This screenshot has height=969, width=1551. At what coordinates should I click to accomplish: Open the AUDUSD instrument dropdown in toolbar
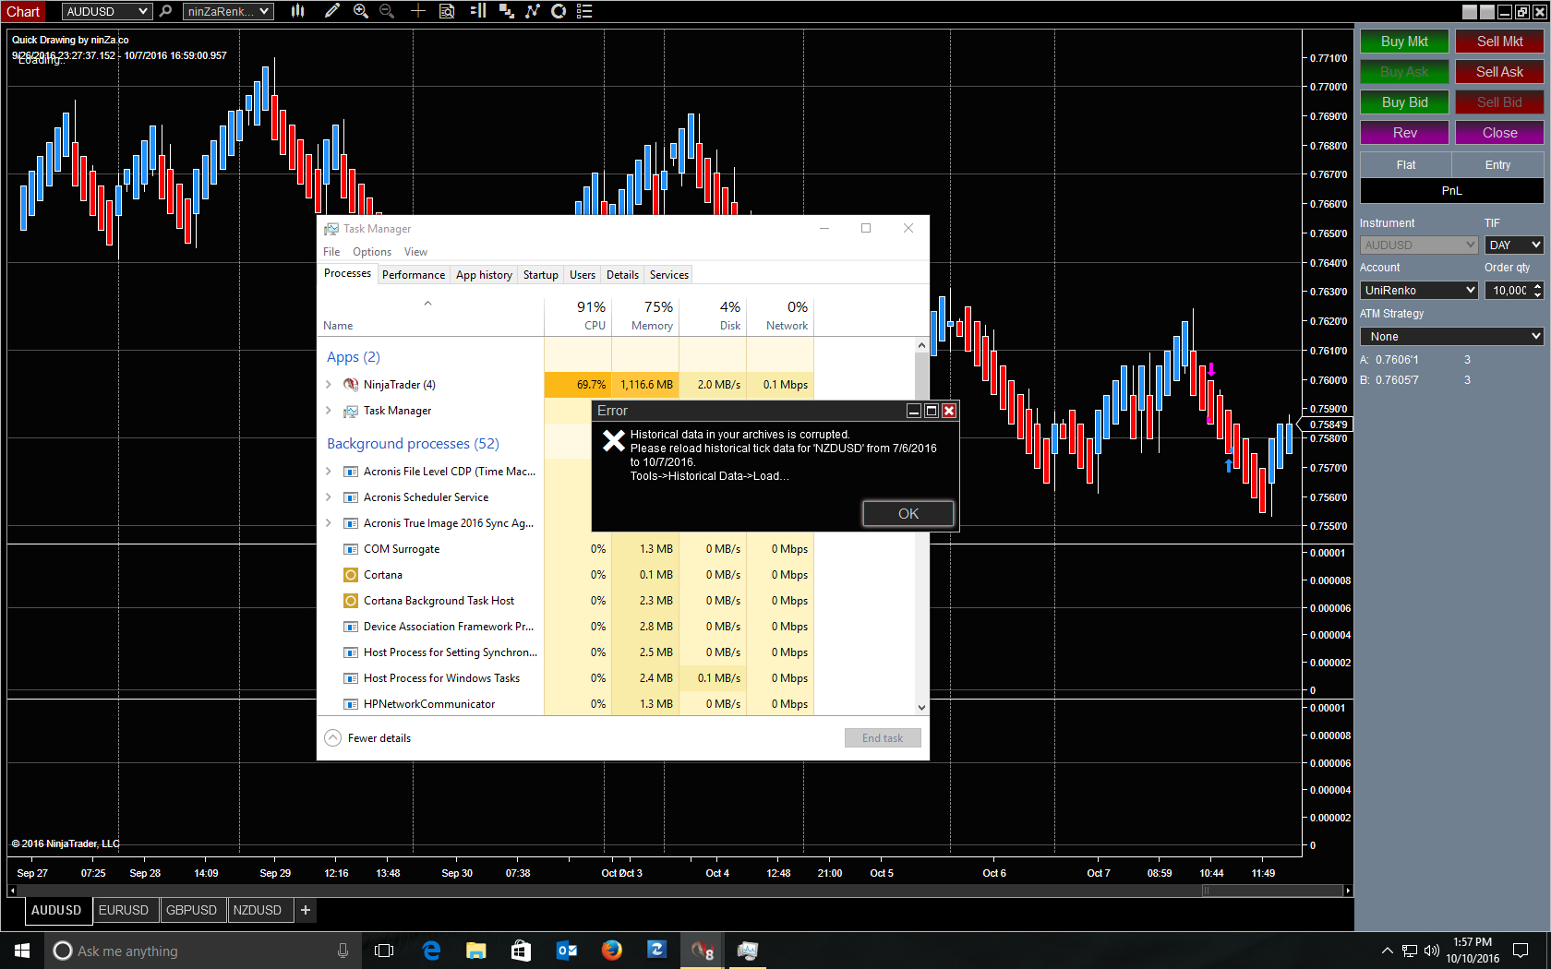click(x=107, y=11)
